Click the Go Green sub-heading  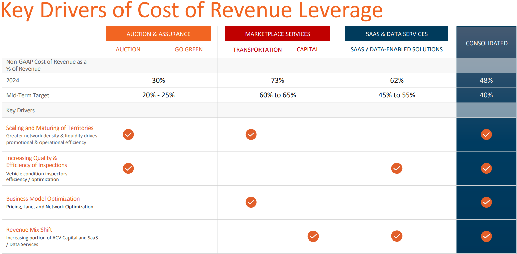click(x=189, y=49)
